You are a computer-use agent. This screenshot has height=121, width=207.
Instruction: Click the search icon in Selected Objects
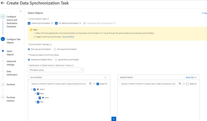[x=180, y=84]
